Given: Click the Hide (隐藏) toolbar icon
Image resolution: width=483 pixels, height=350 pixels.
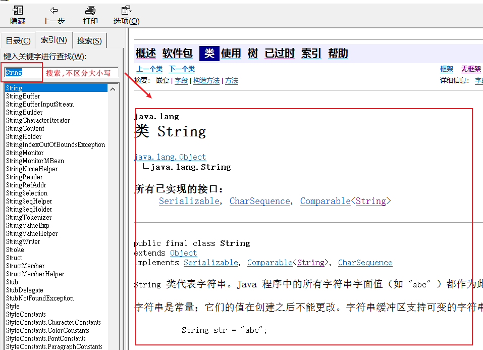Looking at the screenshot, I should (18, 11).
